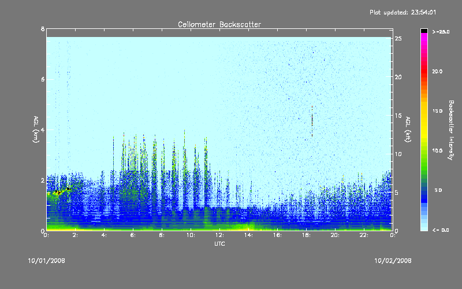This screenshot has width=462, height=289.
Task: Click the '10.0' colorbar scale label
Action: tap(437, 150)
